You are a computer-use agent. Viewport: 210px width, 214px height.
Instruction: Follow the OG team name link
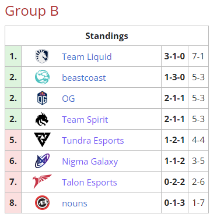(x=68, y=98)
